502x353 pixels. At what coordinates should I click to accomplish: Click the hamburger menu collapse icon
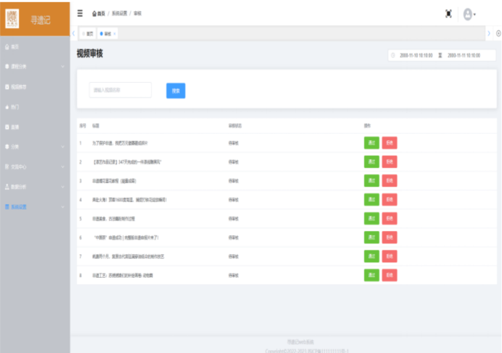coord(80,14)
